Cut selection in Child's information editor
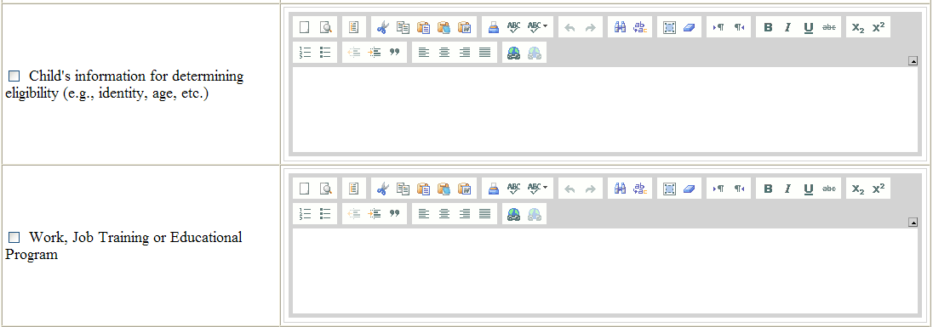Viewport: 933px width, 327px height. (382, 26)
